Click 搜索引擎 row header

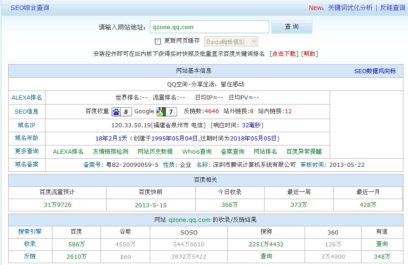30,231
